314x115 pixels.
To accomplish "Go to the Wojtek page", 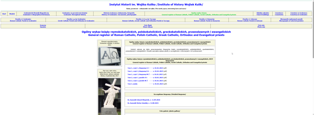I will (x=12, y=14).
